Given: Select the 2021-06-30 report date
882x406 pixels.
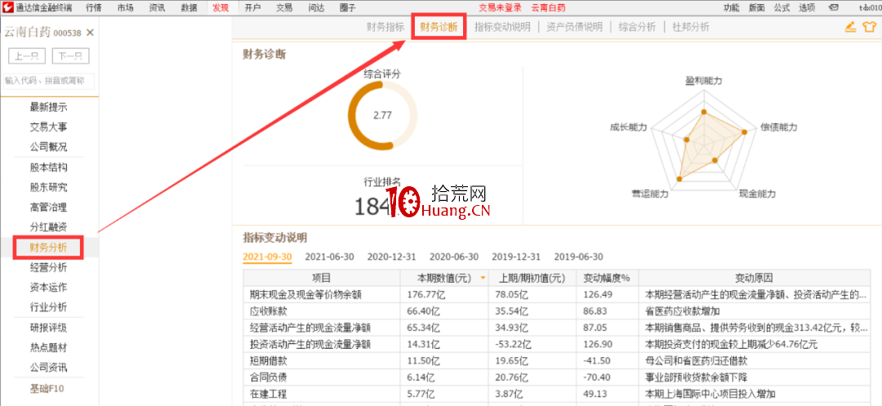Looking at the screenshot, I should (330, 257).
